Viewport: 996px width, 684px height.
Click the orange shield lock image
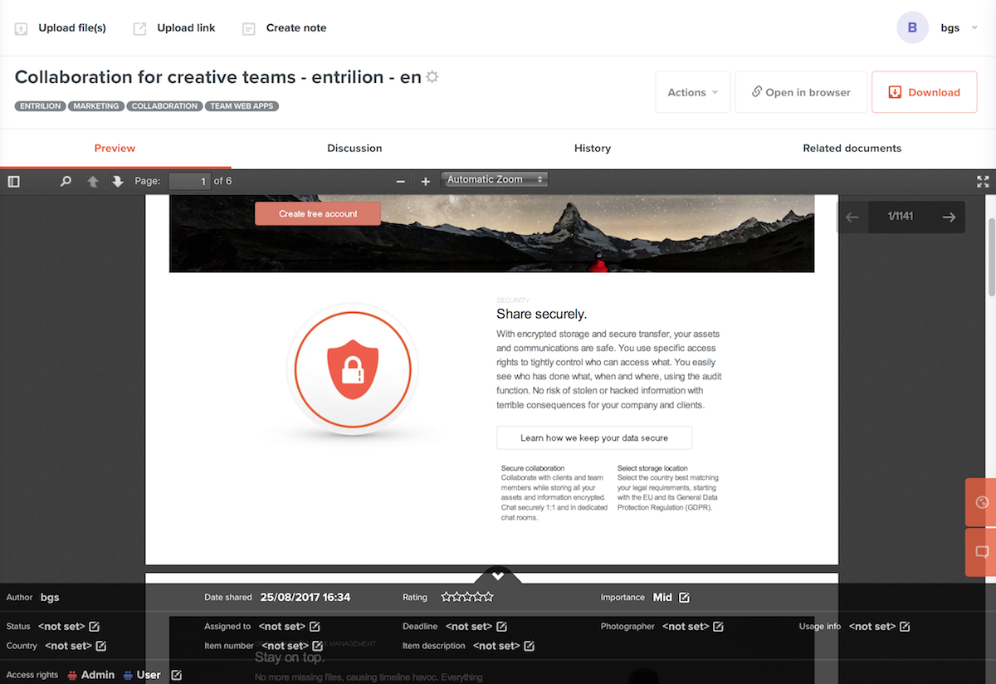(353, 369)
